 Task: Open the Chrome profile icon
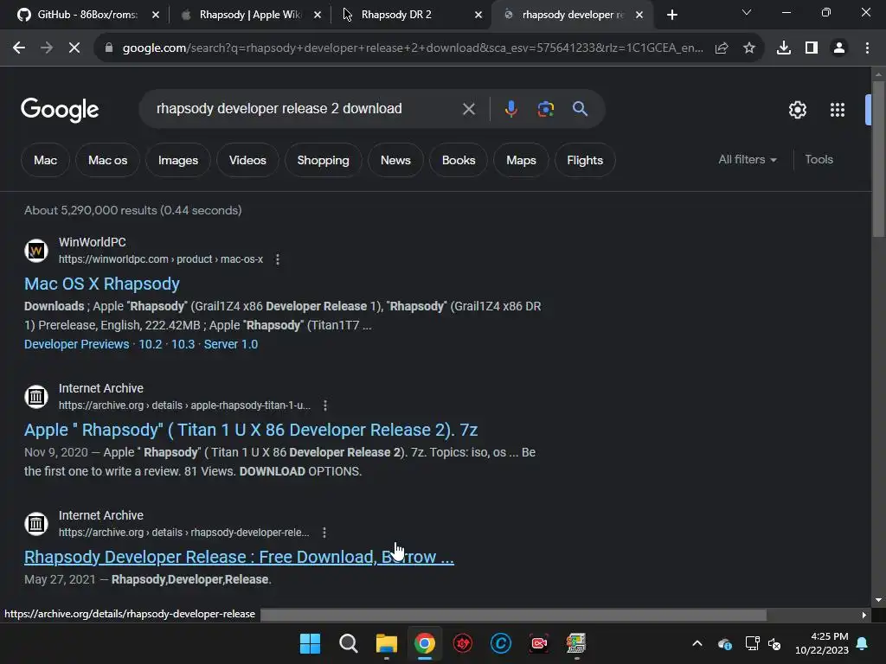pyautogui.click(x=839, y=48)
